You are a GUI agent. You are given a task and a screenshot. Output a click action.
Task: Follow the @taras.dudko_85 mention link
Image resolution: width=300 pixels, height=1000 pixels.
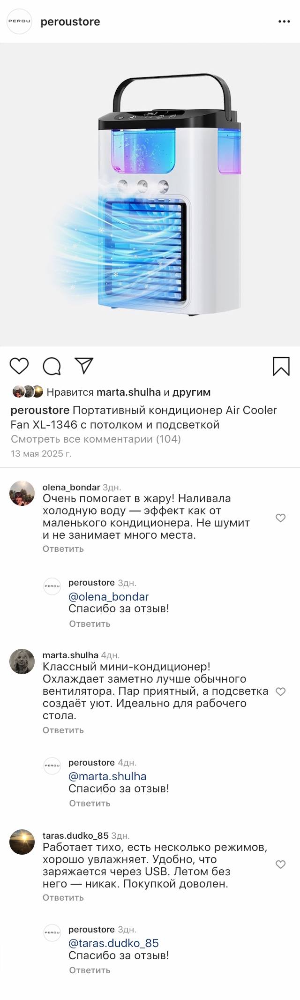113,943
